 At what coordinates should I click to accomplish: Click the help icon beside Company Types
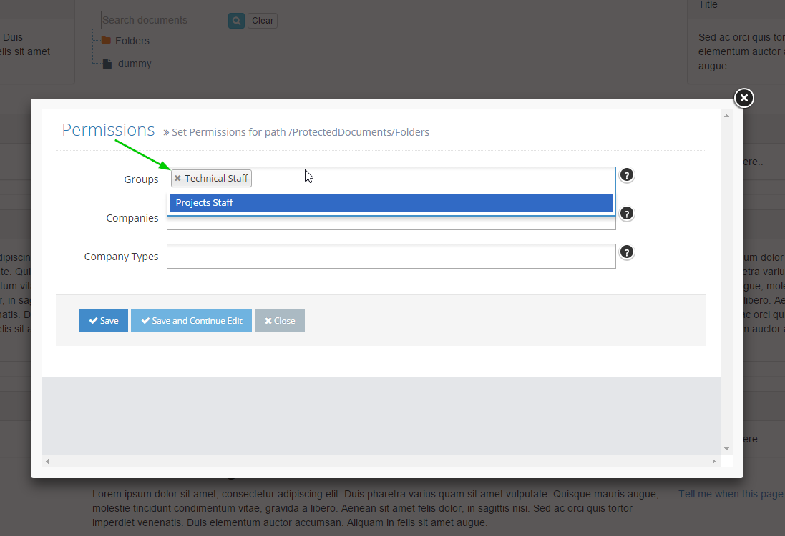point(626,252)
